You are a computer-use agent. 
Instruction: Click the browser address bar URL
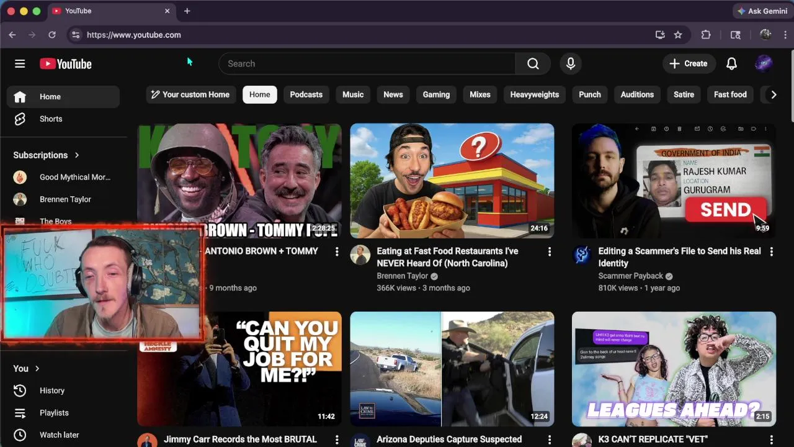click(134, 35)
